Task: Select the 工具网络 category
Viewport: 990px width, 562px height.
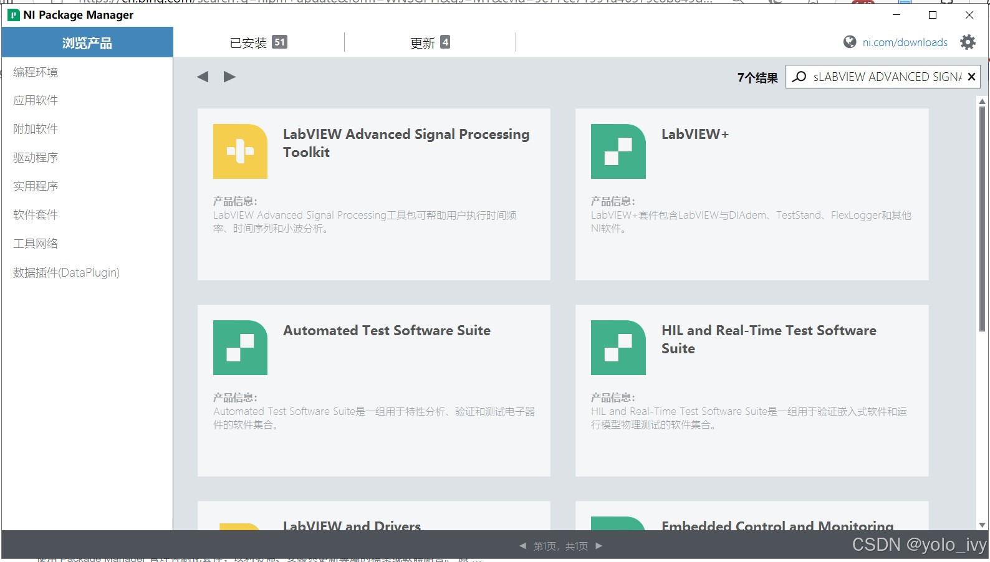Action: 36,244
